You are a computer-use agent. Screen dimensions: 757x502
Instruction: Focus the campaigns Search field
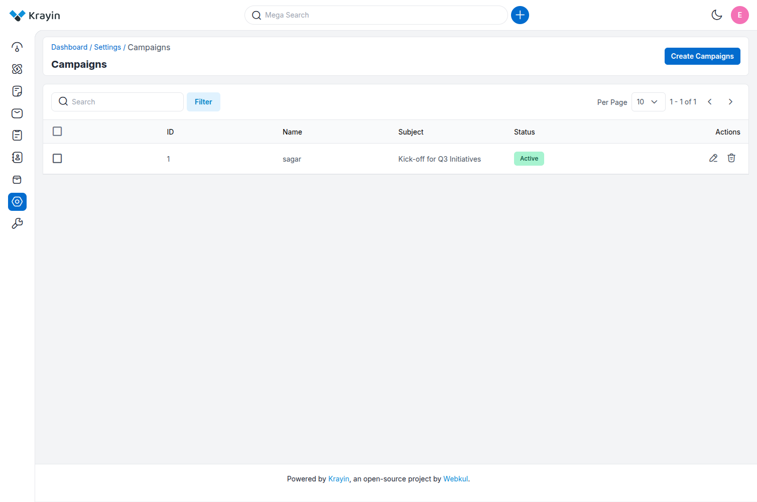tap(117, 102)
